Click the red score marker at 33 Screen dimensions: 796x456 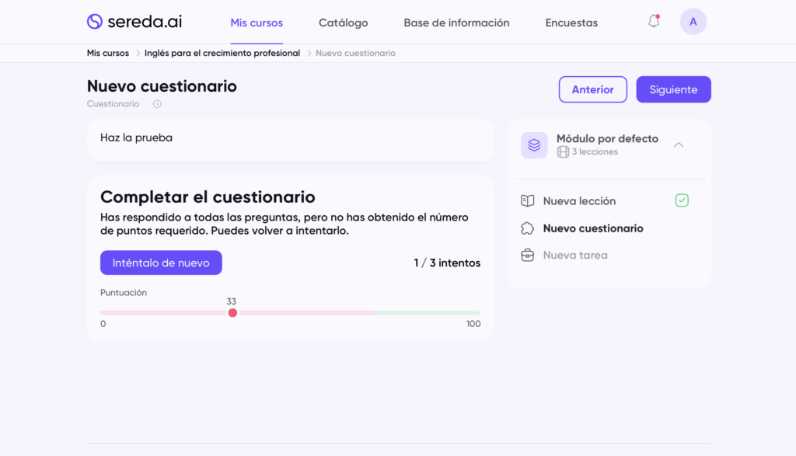click(232, 313)
